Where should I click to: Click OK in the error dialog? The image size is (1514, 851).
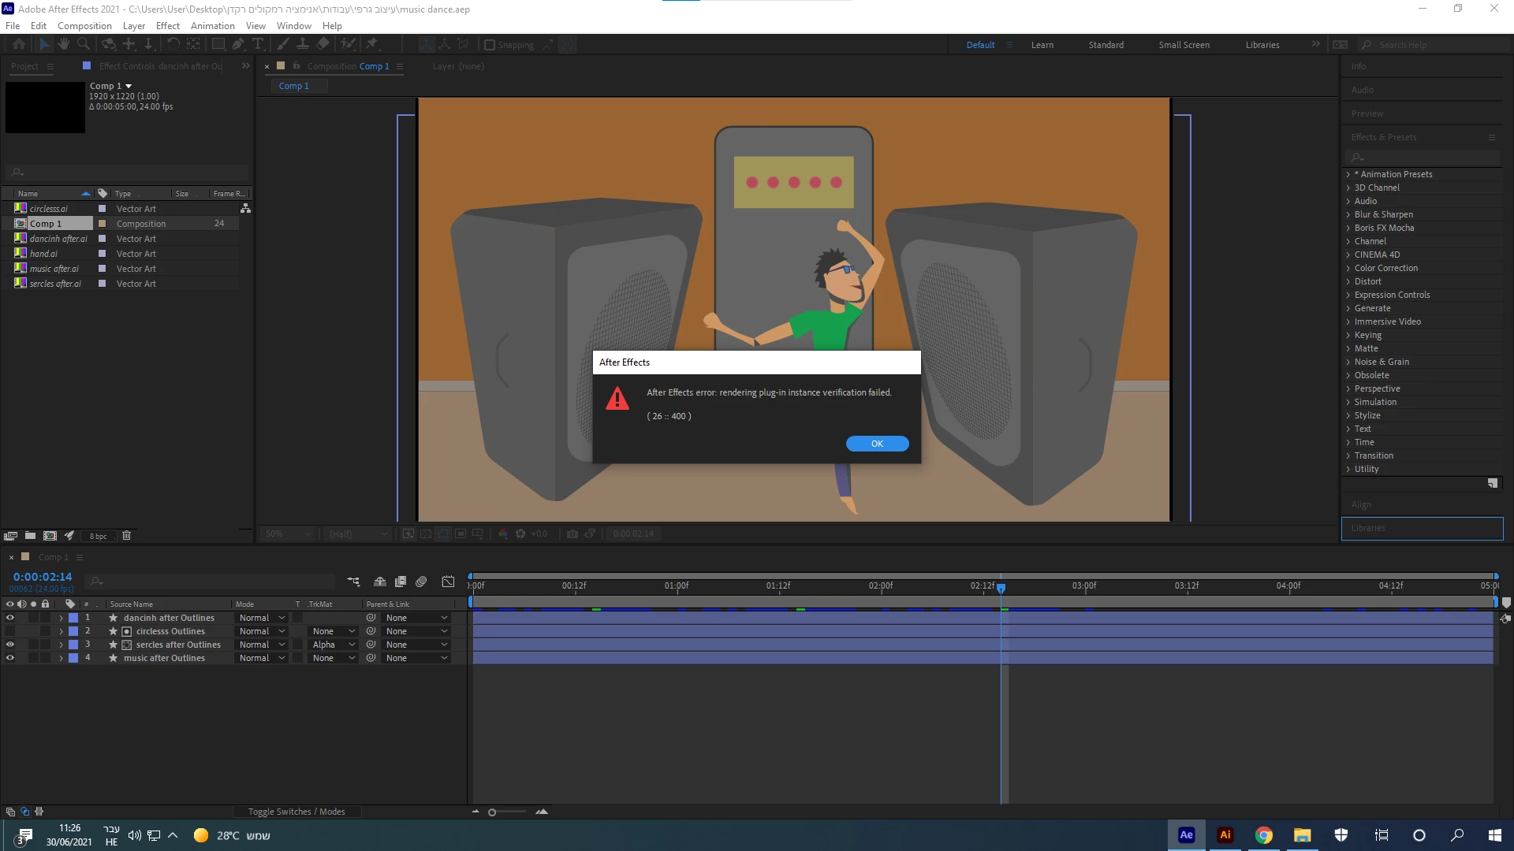pos(877,444)
